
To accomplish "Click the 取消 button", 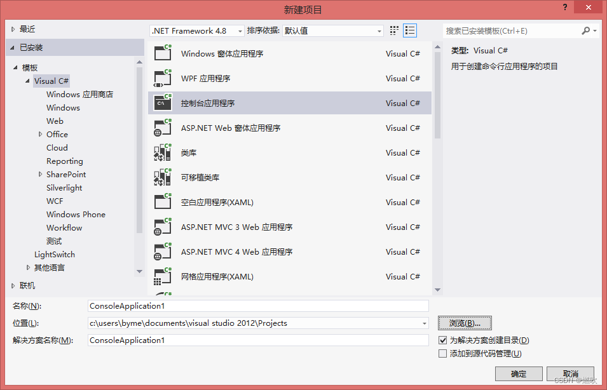I will (x=570, y=373).
